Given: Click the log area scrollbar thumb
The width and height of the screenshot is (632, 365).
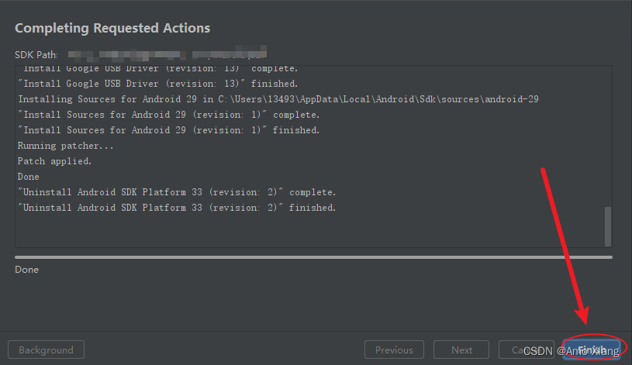Looking at the screenshot, I should pos(608,226).
